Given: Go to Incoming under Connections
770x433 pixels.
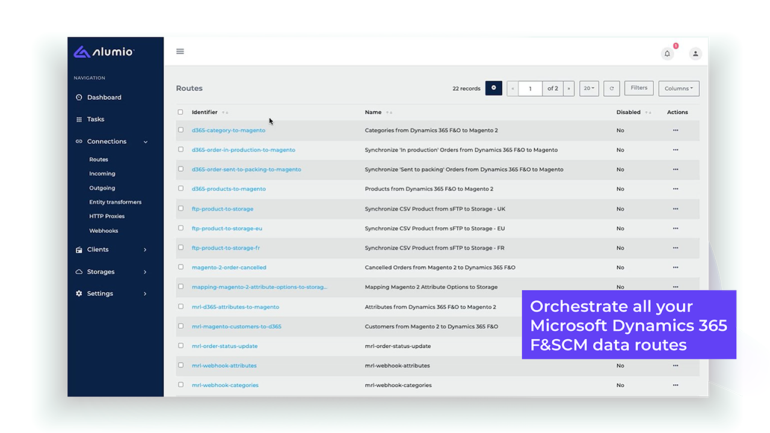Looking at the screenshot, I should tap(102, 174).
